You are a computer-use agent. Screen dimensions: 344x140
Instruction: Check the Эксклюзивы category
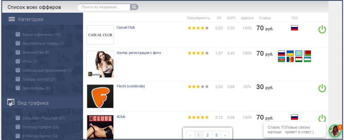click(x=18, y=88)
